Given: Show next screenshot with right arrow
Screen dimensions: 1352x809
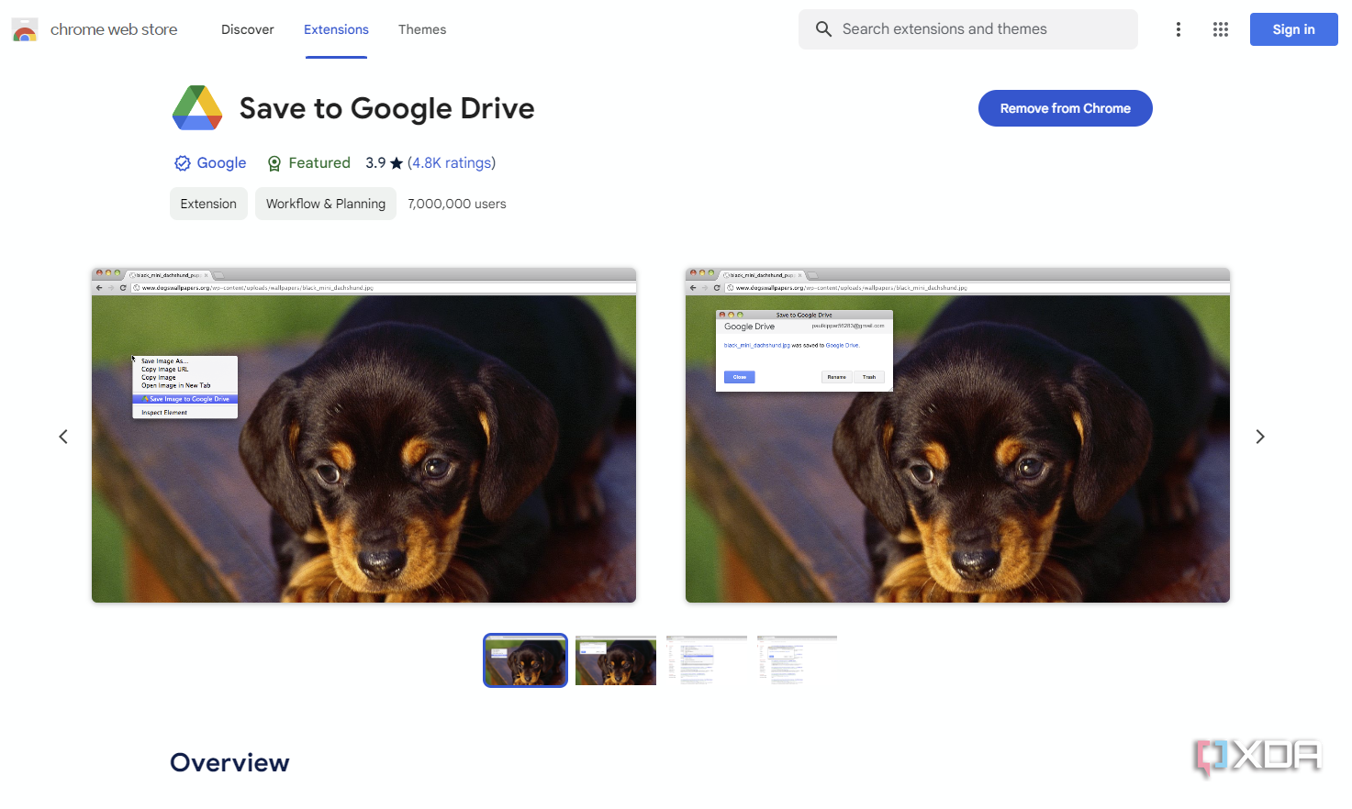Looking at the screenshot, I should pos(1260,437).
